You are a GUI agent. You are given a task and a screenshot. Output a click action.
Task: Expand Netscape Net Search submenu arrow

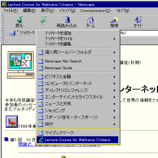115,61
